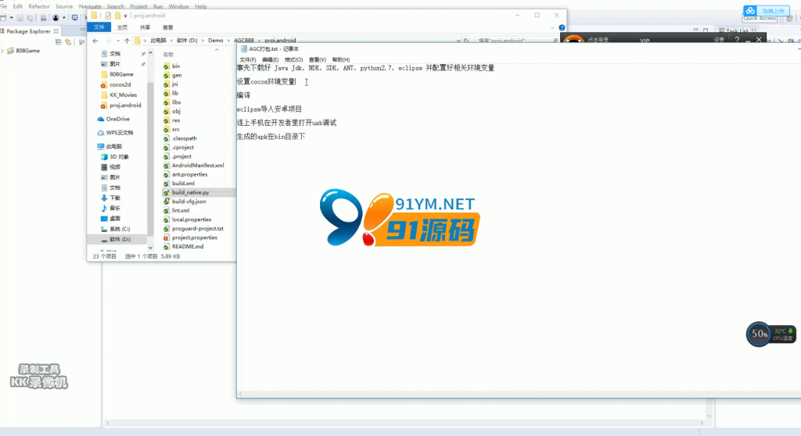Open the gen folder
Image resolution: width=801 pixels, height=436 pixels.
pyautogui.click(x=176, y=75)
